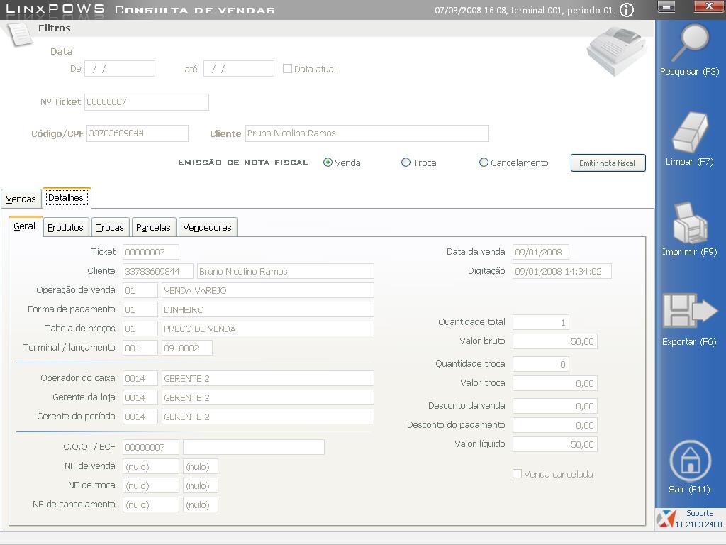Screen dimensions: 726x545
Task: Click the Data da venda field
Action: click(x=541, y=252)
